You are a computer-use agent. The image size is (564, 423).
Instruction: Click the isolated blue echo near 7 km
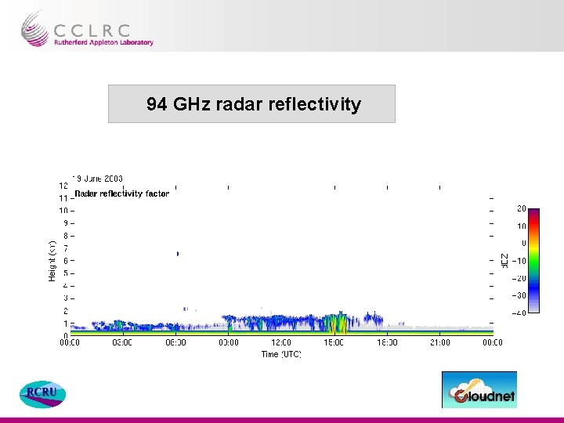[177, 254]
